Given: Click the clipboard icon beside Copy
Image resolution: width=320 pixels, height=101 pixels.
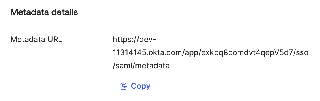Looking at the screenshot, I should pos(123,86).
